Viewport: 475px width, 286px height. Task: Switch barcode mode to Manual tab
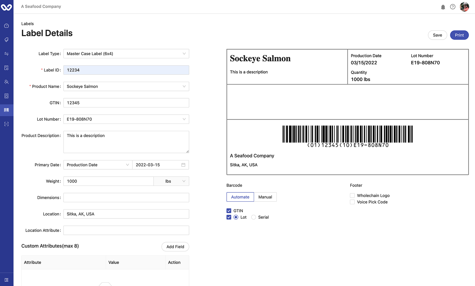265,197
